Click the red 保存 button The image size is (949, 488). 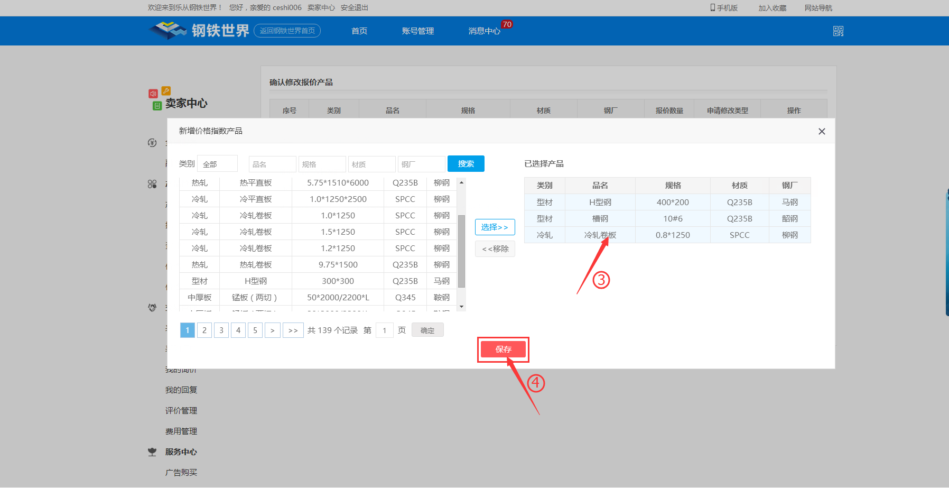pyautogui.click(x=503, y=349)
